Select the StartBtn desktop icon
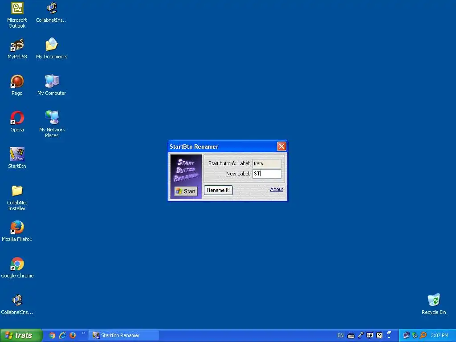This screenshot has width=456, height=342. (x=17, y=158)
